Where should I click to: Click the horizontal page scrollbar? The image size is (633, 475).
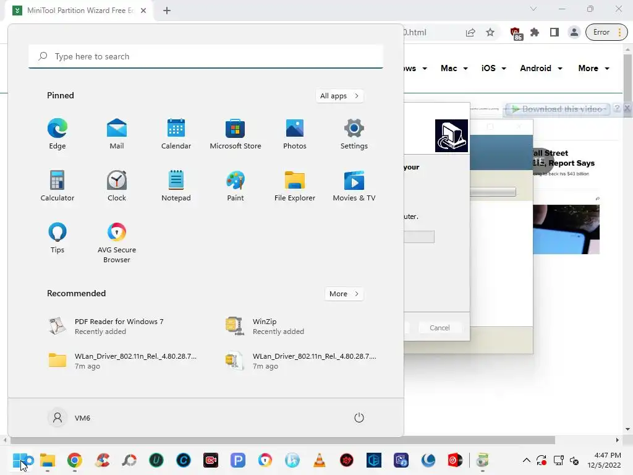(283, 440)
